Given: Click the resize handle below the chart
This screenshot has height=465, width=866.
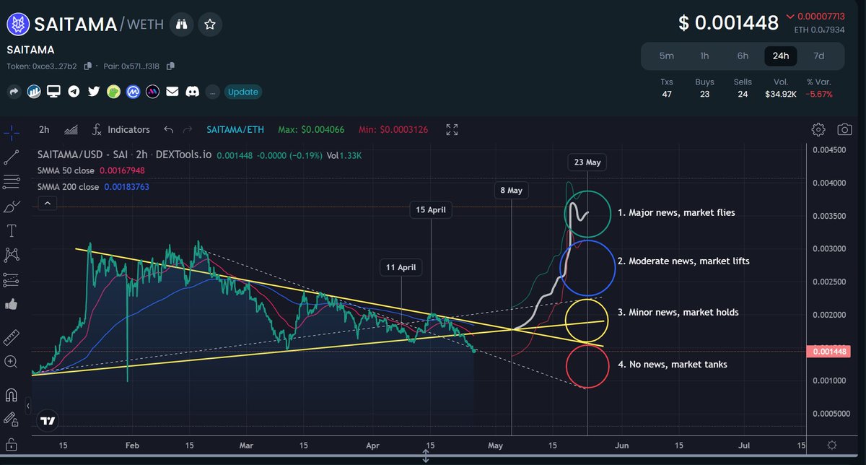Looking at the screenshot, I should (427, 456).
